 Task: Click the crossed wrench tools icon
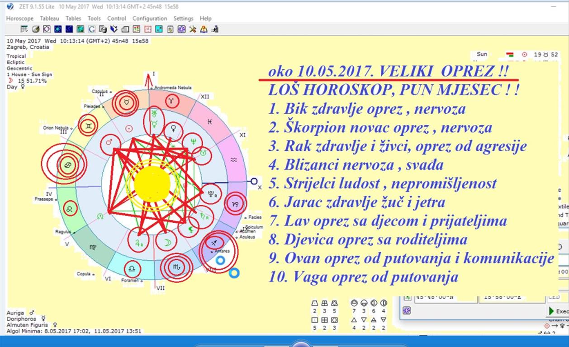coord(193,29)
